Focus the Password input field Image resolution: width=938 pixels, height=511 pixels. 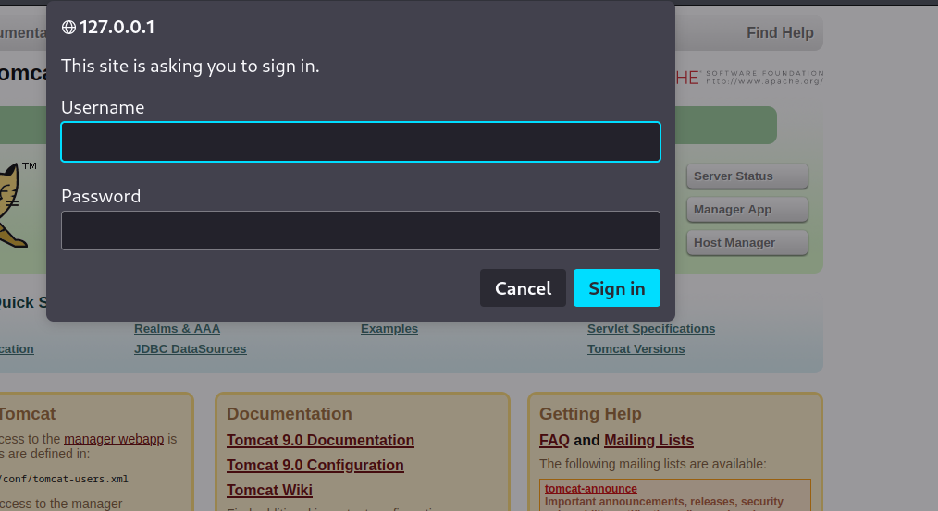(361, 231)
